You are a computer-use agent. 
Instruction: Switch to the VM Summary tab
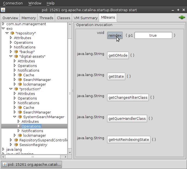[x=86, y=18]
